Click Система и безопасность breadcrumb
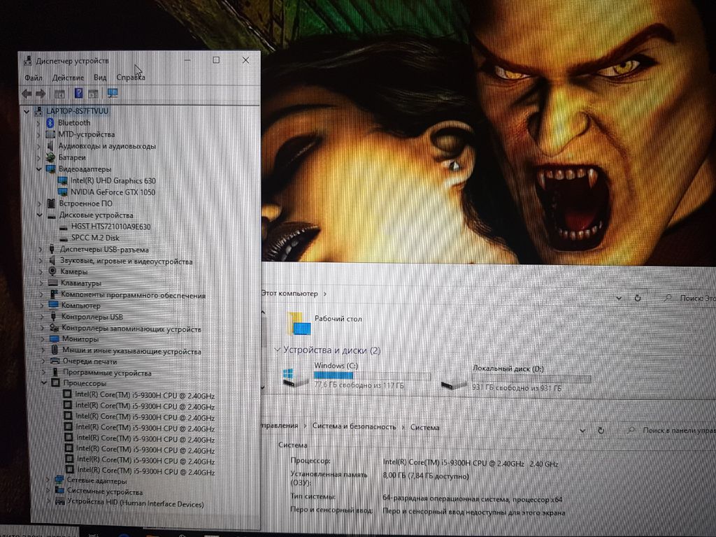This screenshot has width=716, height=537. tap(354, 427)
